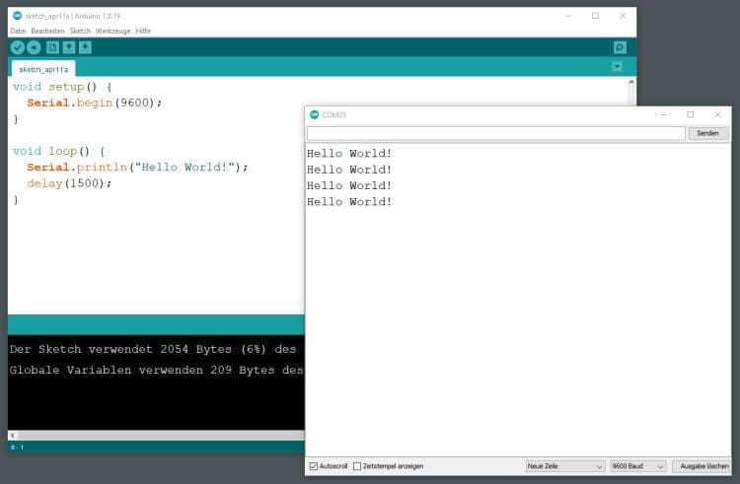This screenshot has height=484, width=740.
Task: Click the Open sketch toolbar icon
Action: (x=68, y=47)
